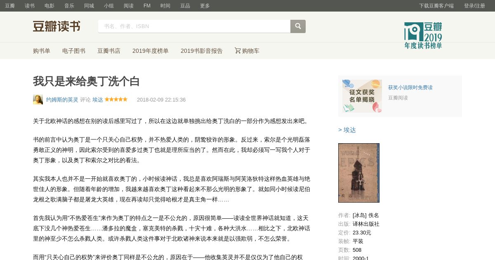This screenshot has width=495, height=260.
Task: Open 读书 in top navigation
Action: (30, 6)
